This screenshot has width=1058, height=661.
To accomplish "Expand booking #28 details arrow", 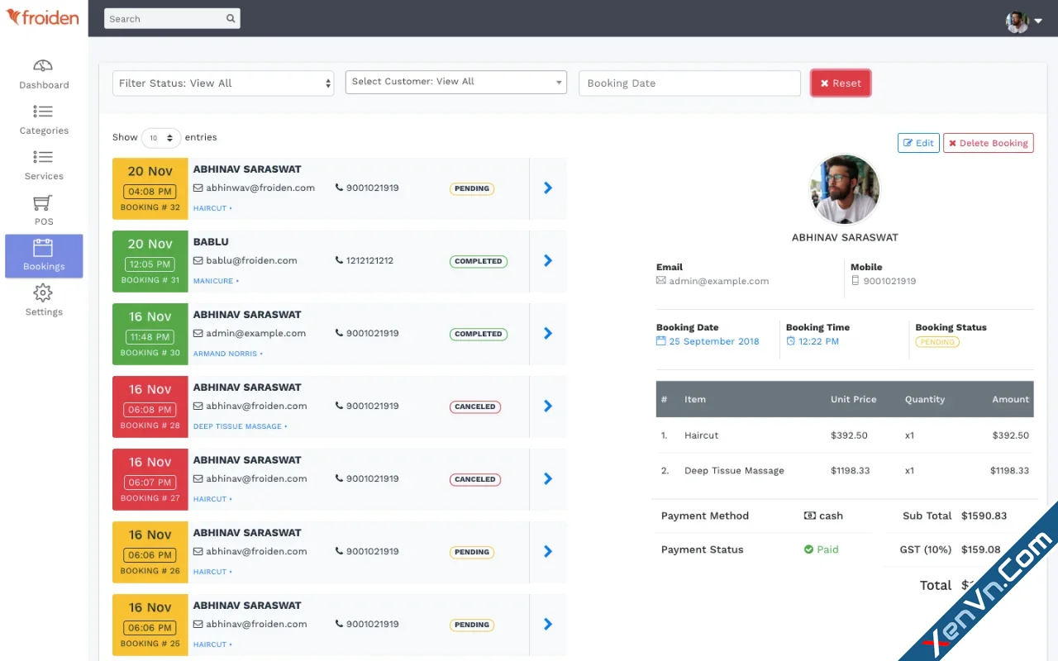I will click(547, 406).
